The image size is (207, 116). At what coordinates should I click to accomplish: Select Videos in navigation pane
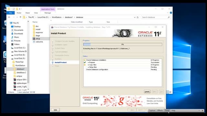pos(17,44)
